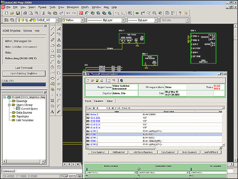Toggle layer lock icon for CABLE_NO

tap(31, 20)
